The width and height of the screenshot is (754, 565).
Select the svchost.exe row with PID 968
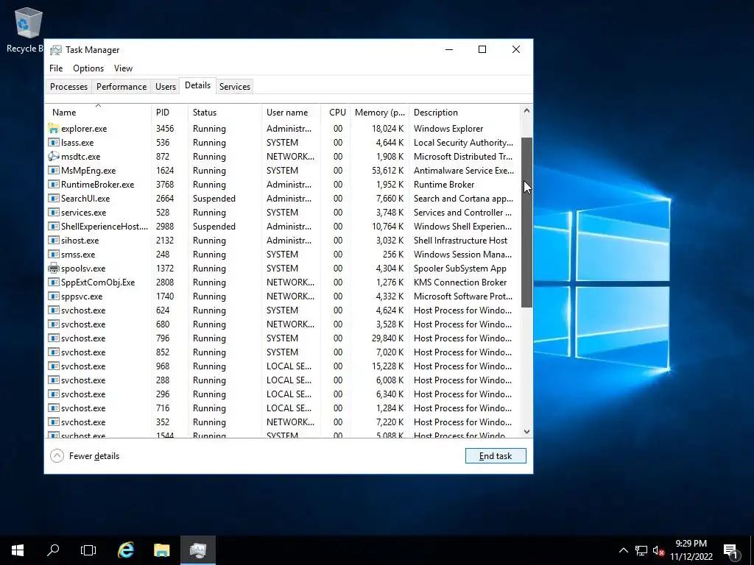(x=283, y=366)
